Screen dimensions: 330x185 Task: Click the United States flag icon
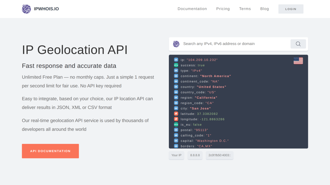pos(298,61)
